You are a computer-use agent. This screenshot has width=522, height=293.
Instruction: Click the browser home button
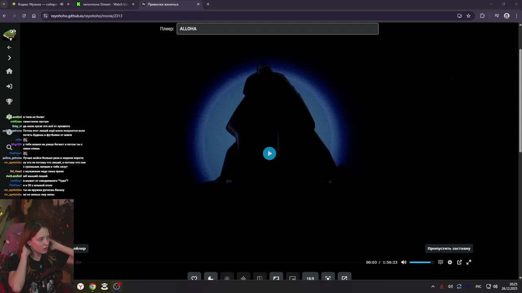[34, 16]
